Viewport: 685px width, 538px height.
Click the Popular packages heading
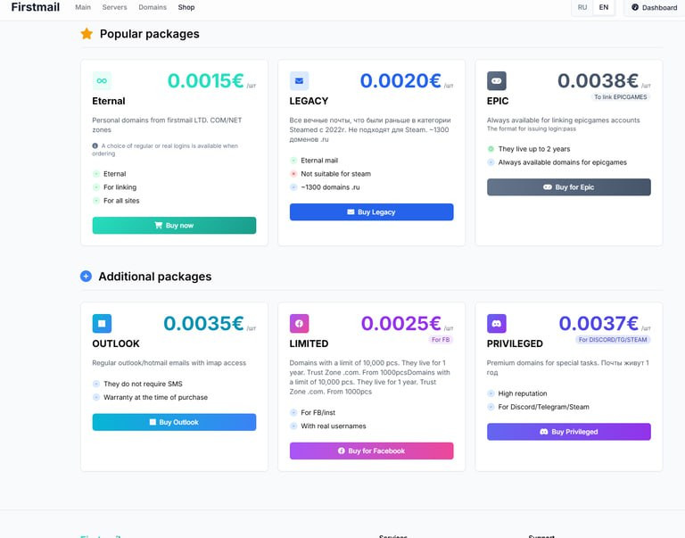click(x=150, y=34)
